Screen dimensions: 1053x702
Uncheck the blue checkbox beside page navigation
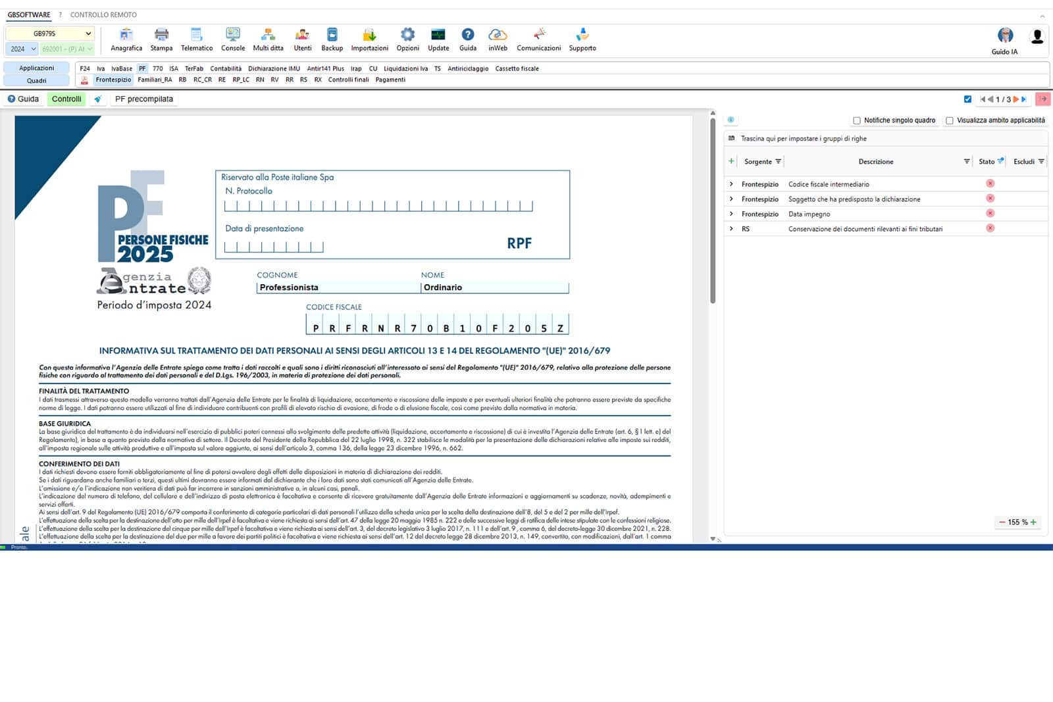[x=967, y=99]
